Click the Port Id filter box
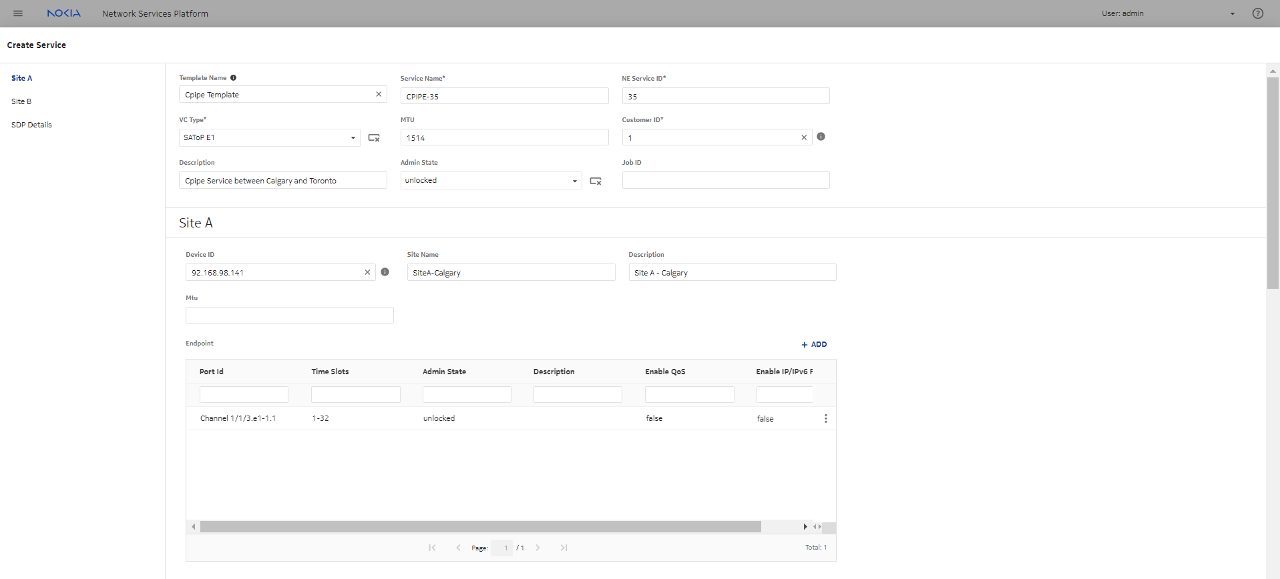 pyautogui.click(x=244, y=394)
